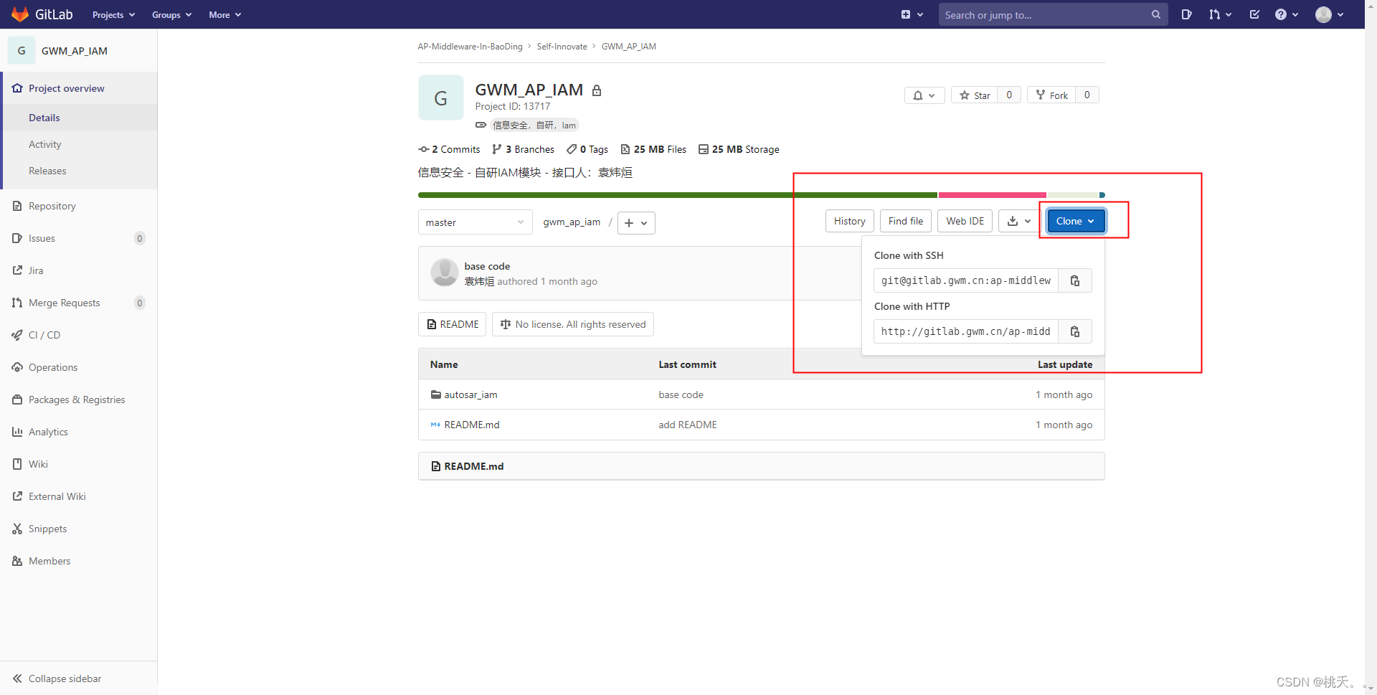This screenshot has height=695, width=1377.
Task: Open the README button
Action: [x=452, y=324]
